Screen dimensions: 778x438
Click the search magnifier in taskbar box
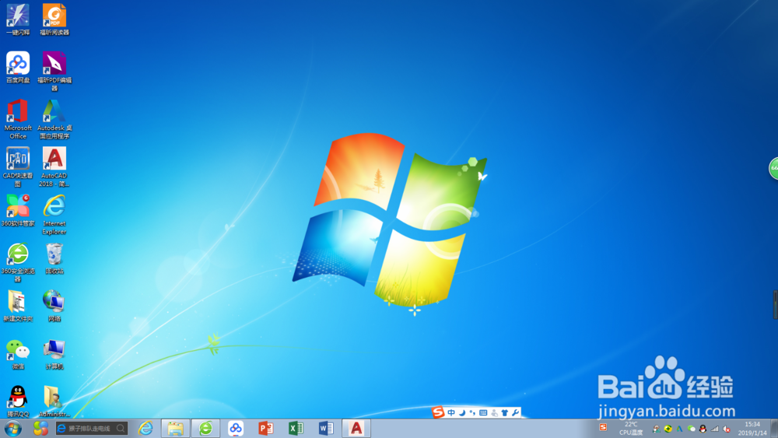[121, 428]
